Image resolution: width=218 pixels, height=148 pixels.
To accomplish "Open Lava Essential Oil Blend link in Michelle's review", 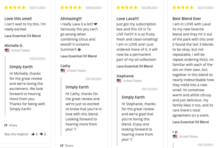I will point(22,36).
